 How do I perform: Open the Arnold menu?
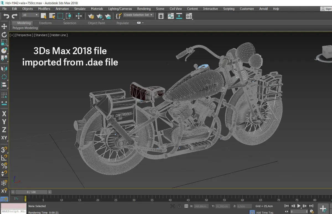tap(263, 9)
